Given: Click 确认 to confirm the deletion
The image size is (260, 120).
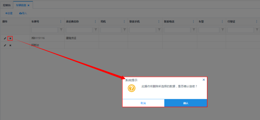Looking at the screenshot, I should pos(185,103).
